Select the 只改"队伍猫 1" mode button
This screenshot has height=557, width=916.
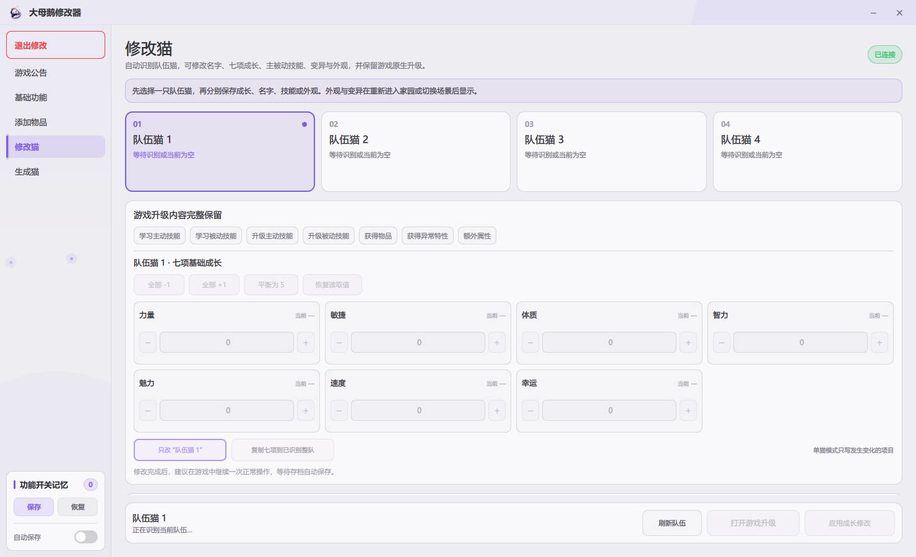(x=180, y=450)
